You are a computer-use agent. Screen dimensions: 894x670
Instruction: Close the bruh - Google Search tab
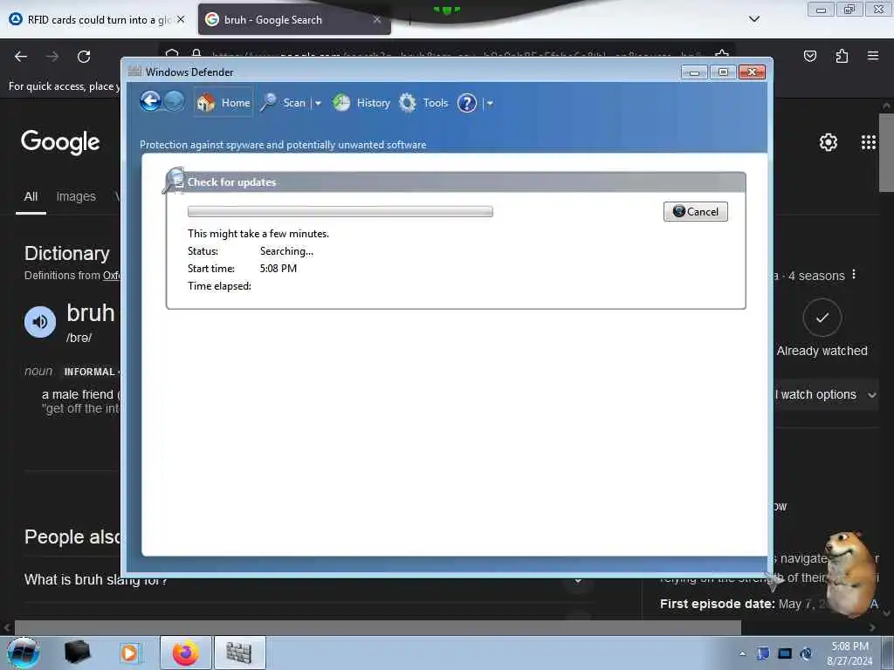[377, 19]
